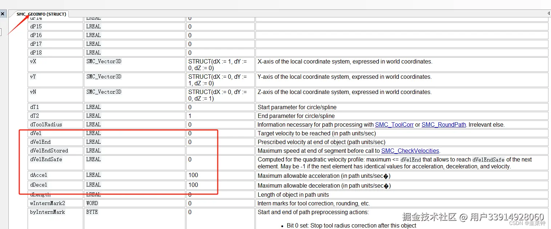Click the SMC_Vector3D type in vX row
Screen dimensions: 551x229
coord(104,61)
